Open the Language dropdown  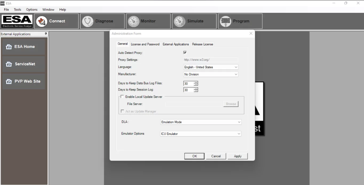click(x=236, y=67)
